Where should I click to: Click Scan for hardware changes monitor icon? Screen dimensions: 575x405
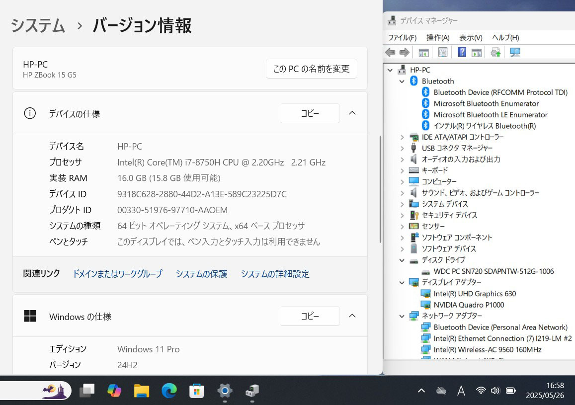tap(515, 52)
